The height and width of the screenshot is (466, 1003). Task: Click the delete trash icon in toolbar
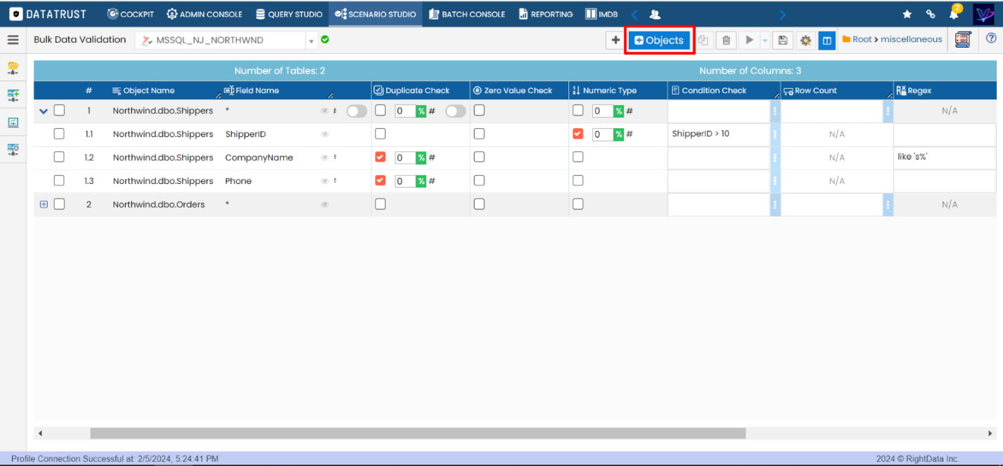coord(726,41)
